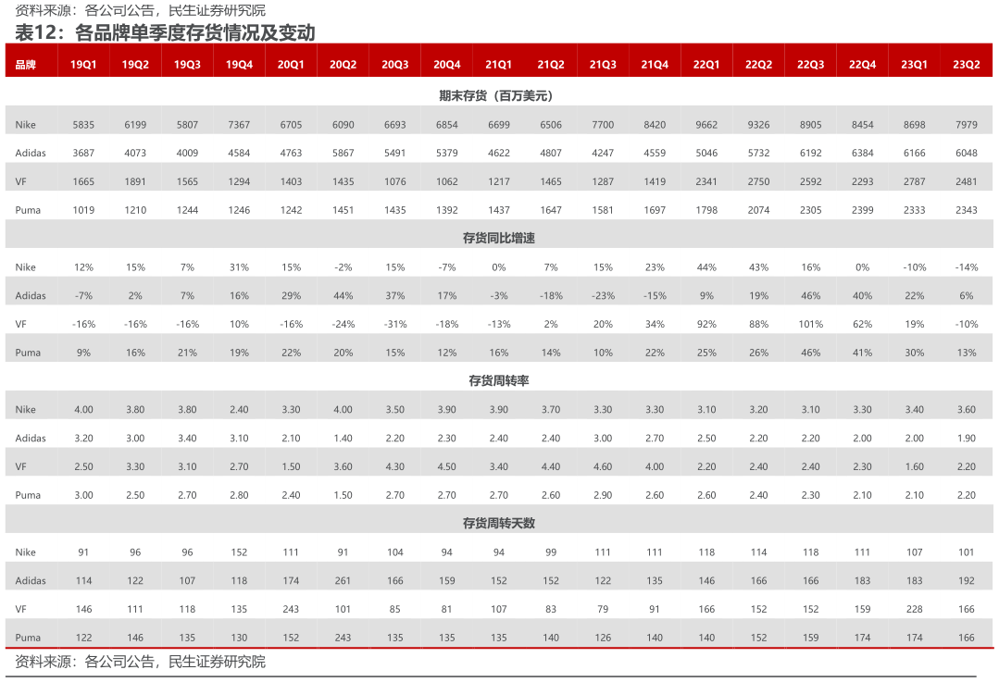Click VF turnover ratio value 4.60
Image resolution: width=999 pixels, height=682 pixels.
(603, 466)
